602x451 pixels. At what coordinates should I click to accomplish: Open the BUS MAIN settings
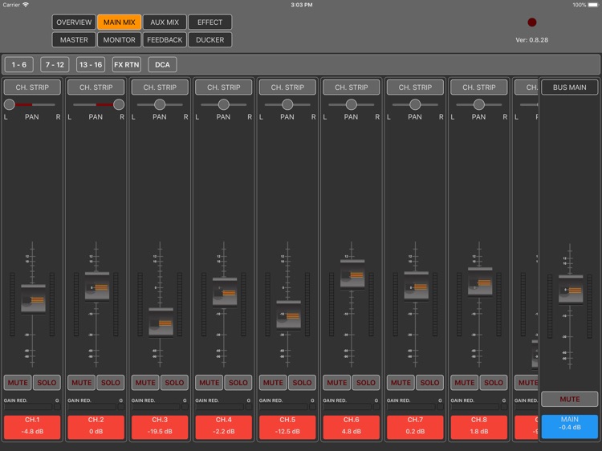(x=569, y=87)
